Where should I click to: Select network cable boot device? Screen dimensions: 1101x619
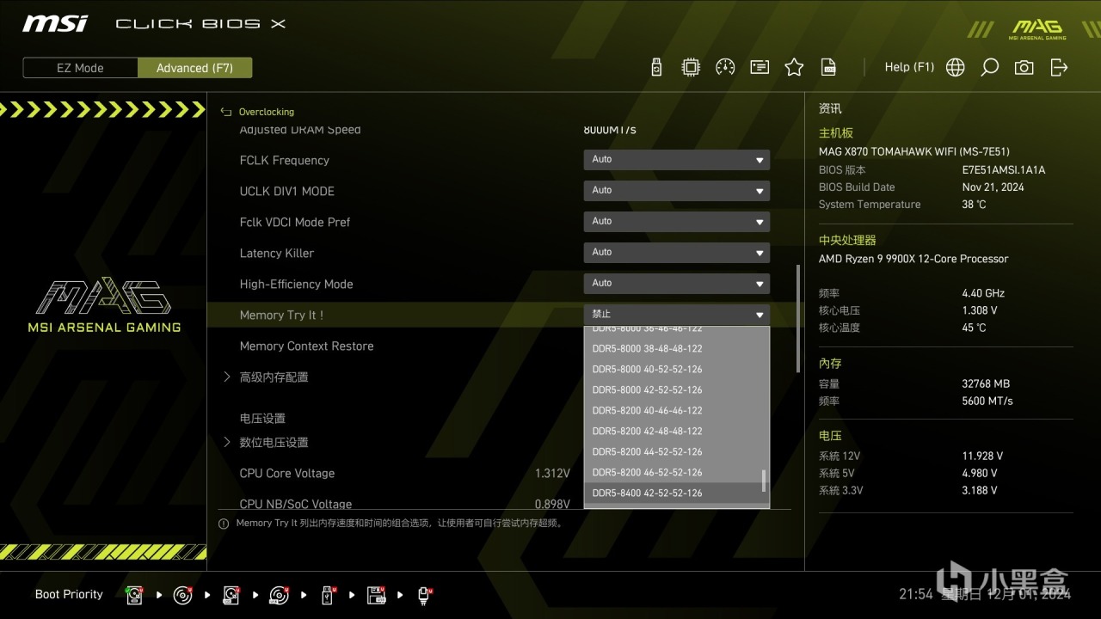[x=424, y=594]
